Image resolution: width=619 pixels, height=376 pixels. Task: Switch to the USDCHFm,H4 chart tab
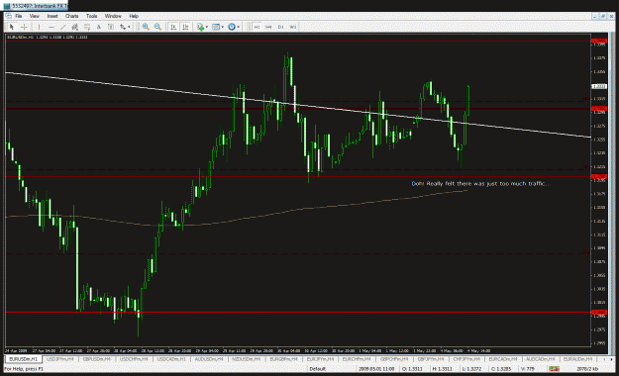134,359
